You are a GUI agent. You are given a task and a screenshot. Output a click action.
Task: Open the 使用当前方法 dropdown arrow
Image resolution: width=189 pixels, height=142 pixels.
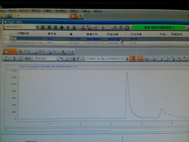[38, 27]
